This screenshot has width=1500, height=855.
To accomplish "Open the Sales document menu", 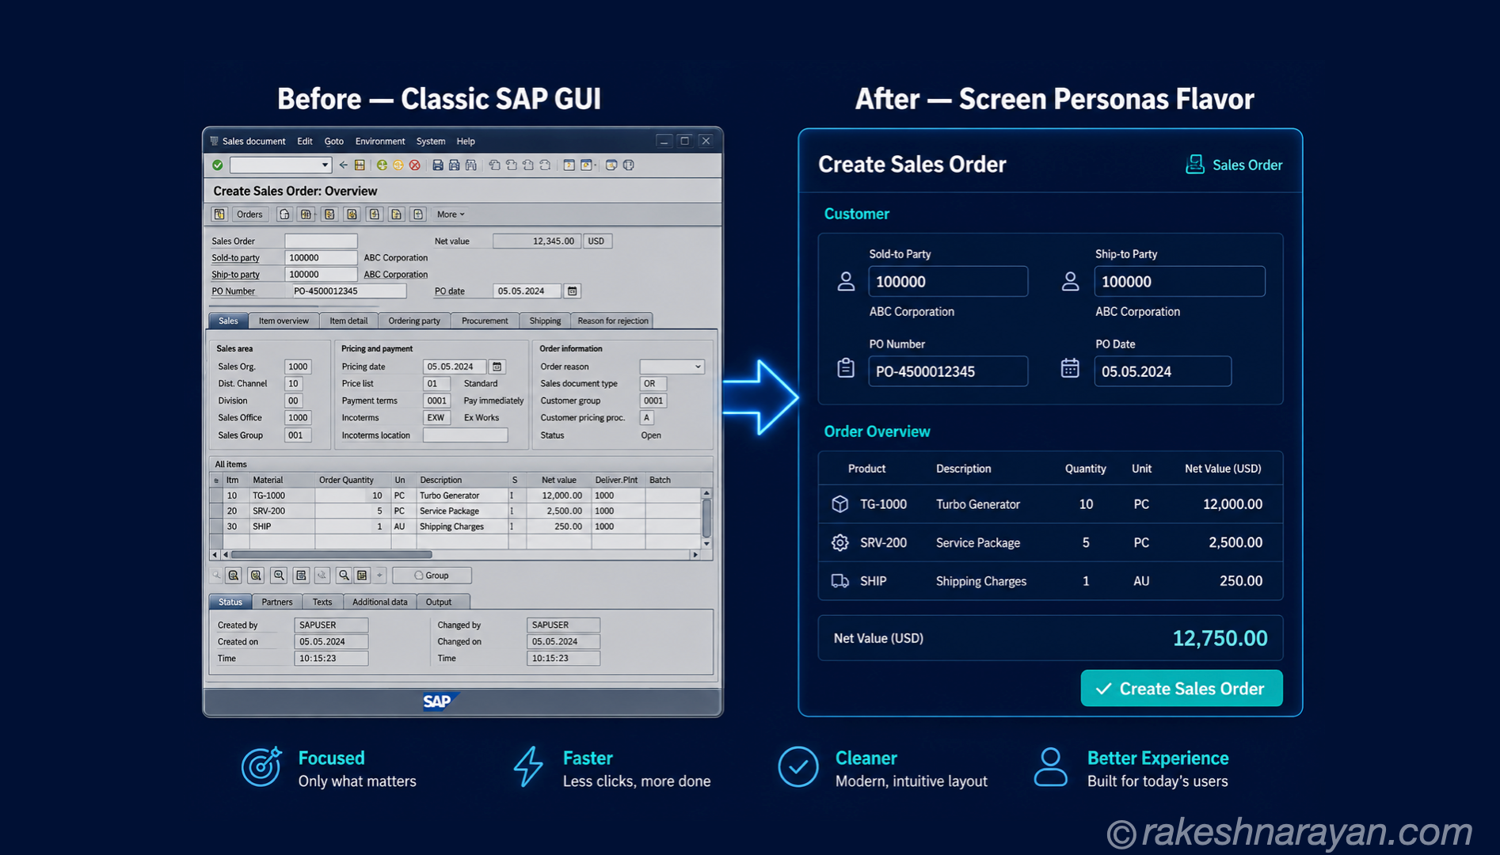I will (253, 141).
